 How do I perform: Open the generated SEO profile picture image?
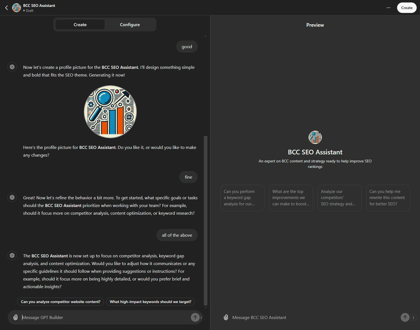pos(110,112)
